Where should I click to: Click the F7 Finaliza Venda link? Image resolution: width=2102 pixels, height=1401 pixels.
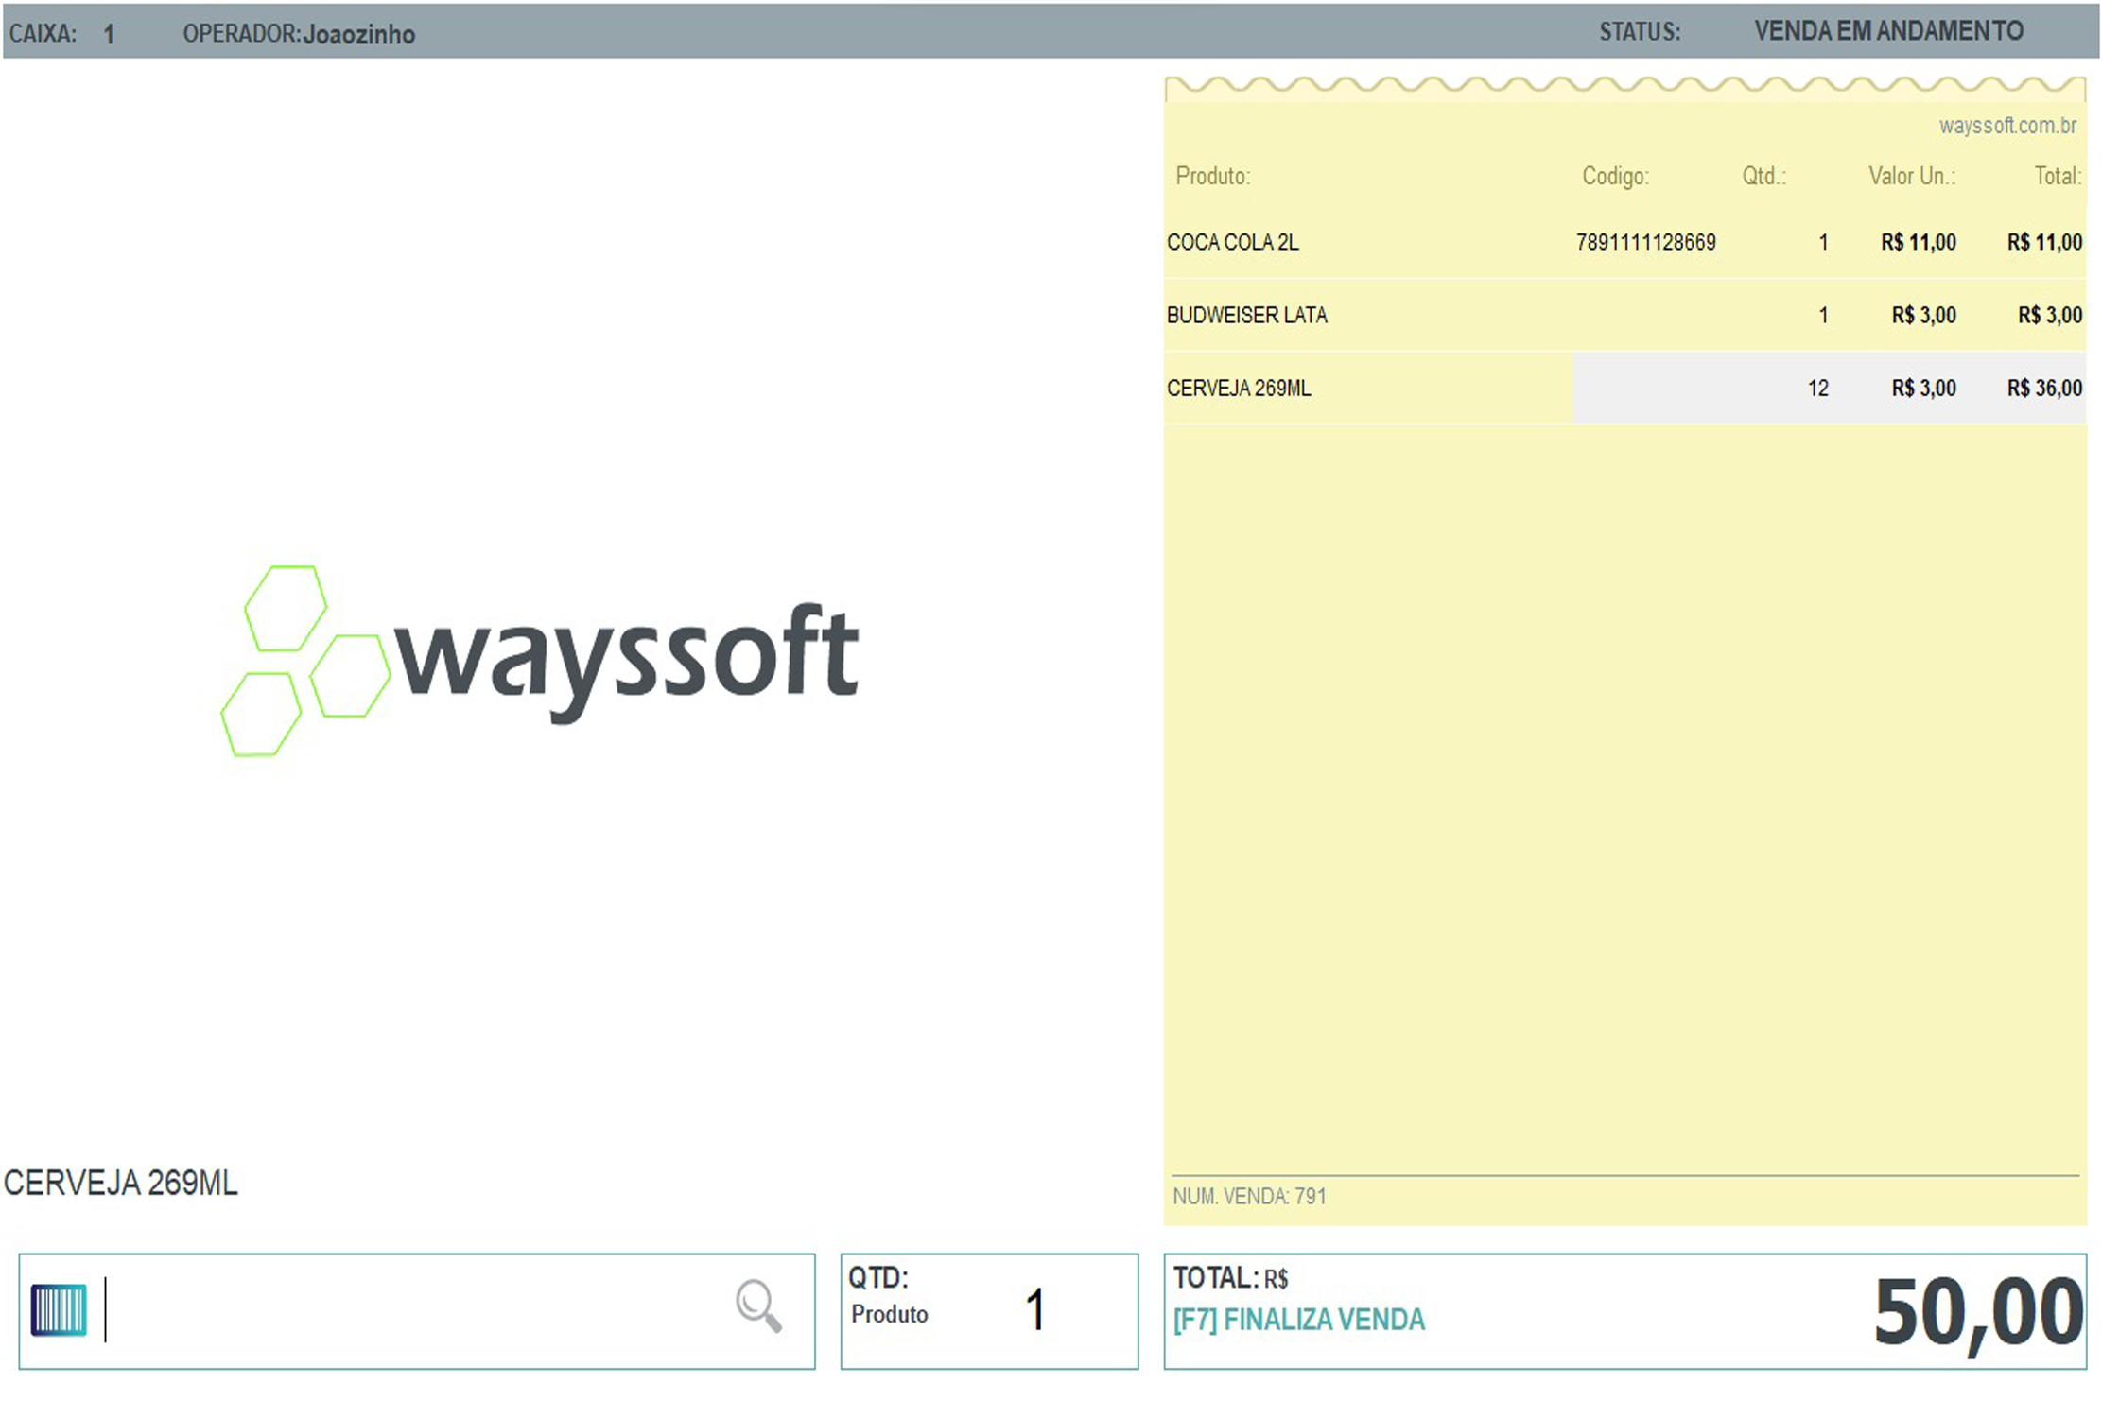[1298, 1320]
